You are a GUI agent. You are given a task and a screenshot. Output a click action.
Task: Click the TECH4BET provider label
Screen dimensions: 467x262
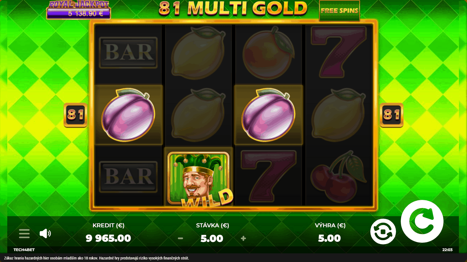pyautogui.click(x=24, y=250)
